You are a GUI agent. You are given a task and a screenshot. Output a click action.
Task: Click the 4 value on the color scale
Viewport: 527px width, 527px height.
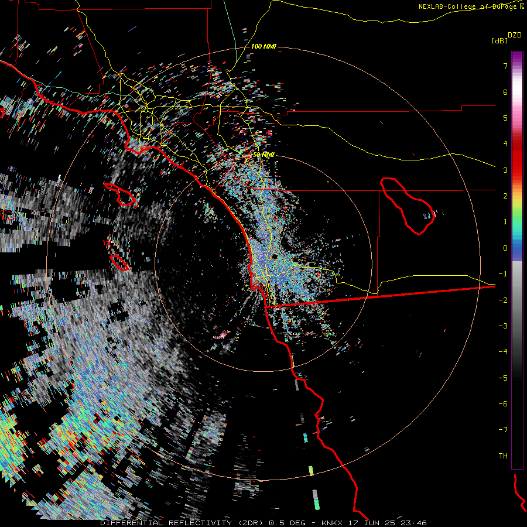[x=505, y=144]
